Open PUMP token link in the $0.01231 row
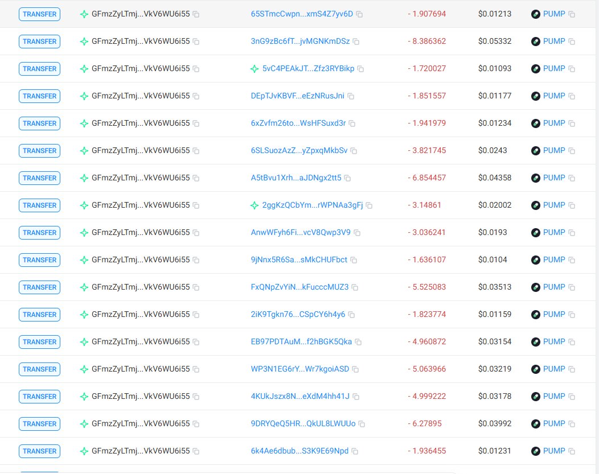Image resolution: width=599 pixels, height=474 pixels. (554, 451)
